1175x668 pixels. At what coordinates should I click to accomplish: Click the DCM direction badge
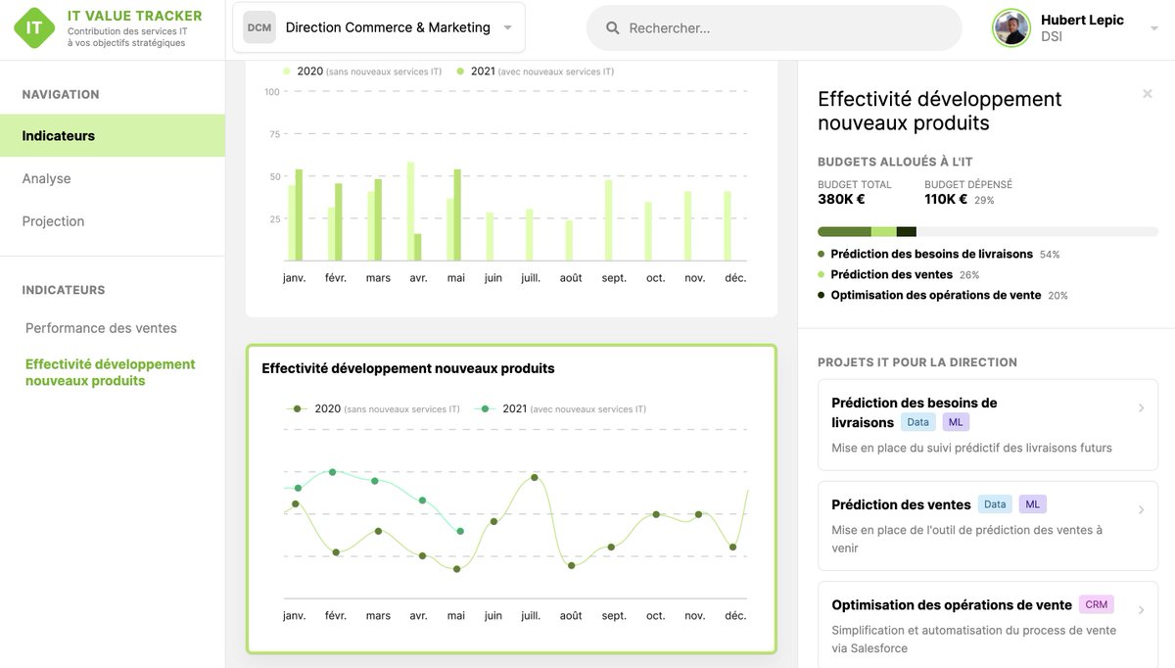click(258, 26)
